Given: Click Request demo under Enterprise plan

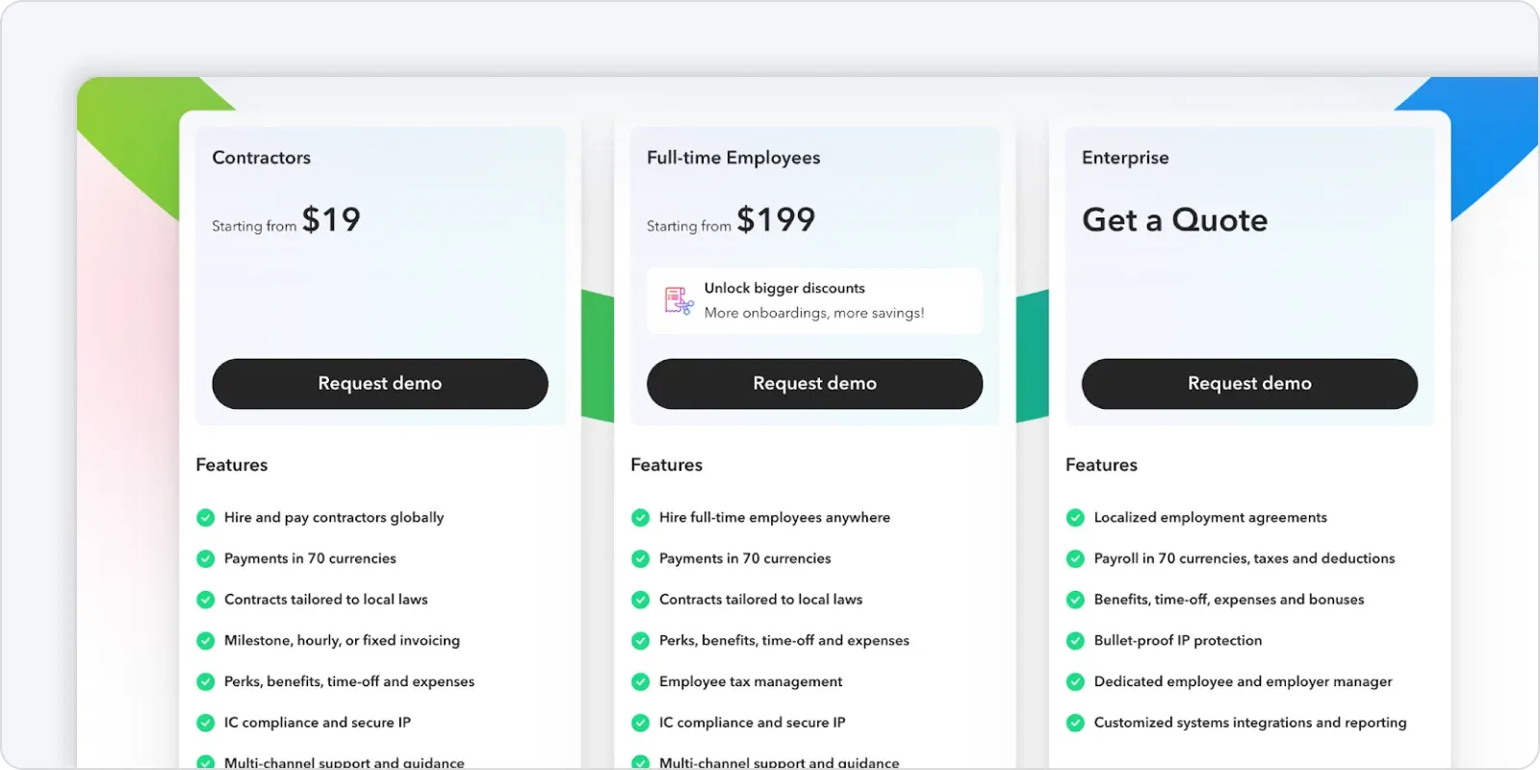Looking at the screenshot, I should [1249, 384].
